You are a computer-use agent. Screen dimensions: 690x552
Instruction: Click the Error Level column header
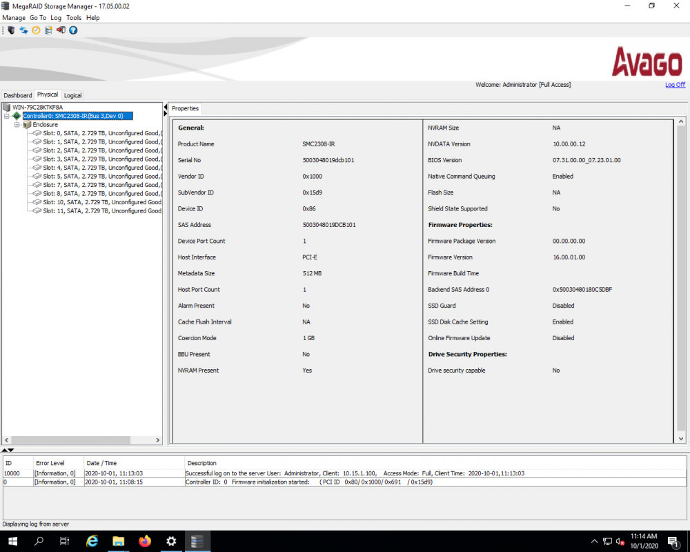click(59, 463)
